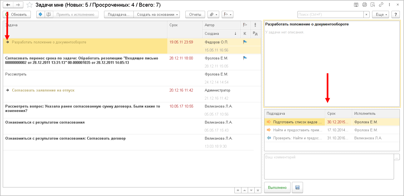Click the blue flag on the Федоров О.П. row
This screenshot has height=196, width=404.
245,42
